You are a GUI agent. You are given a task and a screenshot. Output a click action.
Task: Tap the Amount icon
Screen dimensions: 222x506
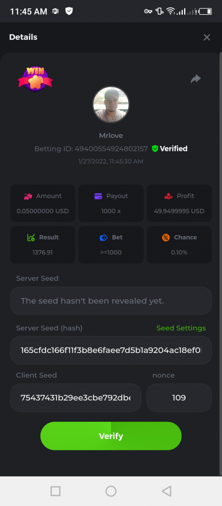(28, 196)
